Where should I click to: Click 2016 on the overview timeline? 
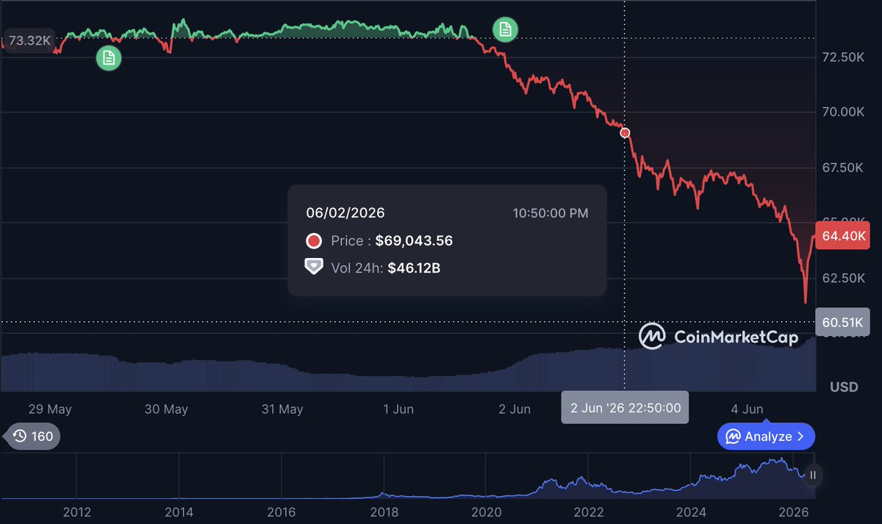click(x=282, y=512)
